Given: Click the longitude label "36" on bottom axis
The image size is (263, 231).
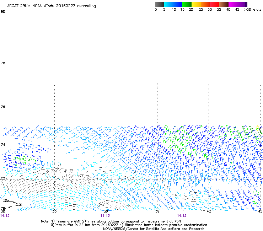Looking at the screenshot, I should click(106, 211).
